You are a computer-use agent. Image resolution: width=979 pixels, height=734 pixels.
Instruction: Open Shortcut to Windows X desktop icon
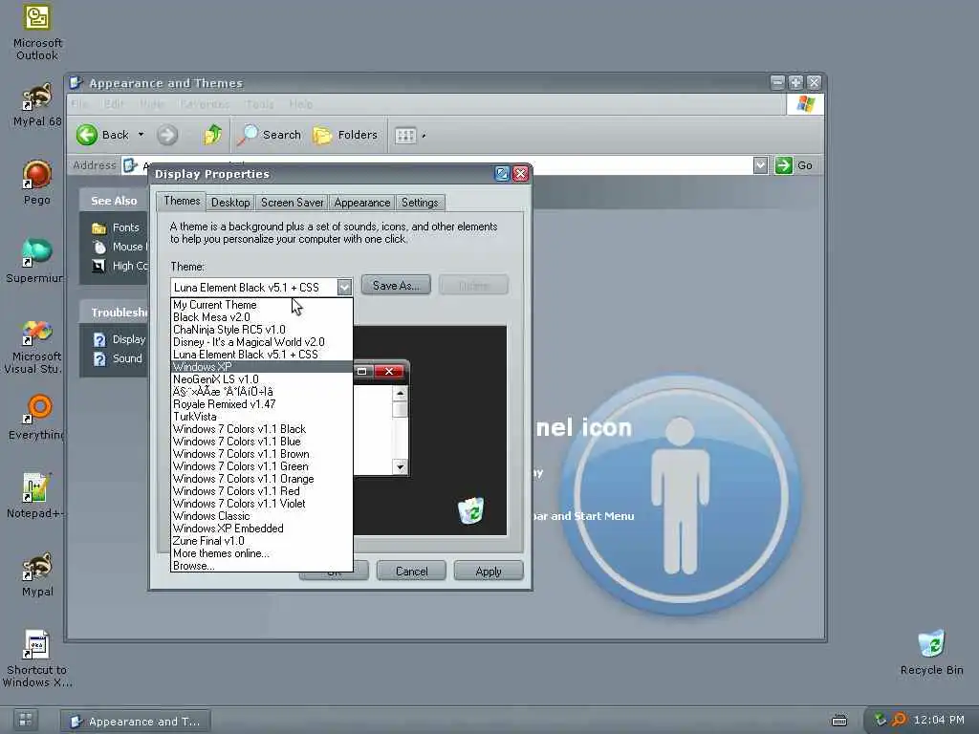(x=37, y=659)
